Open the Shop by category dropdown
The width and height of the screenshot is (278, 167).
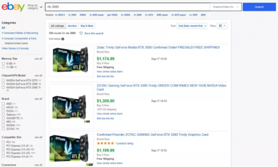[x=35, y=7]
